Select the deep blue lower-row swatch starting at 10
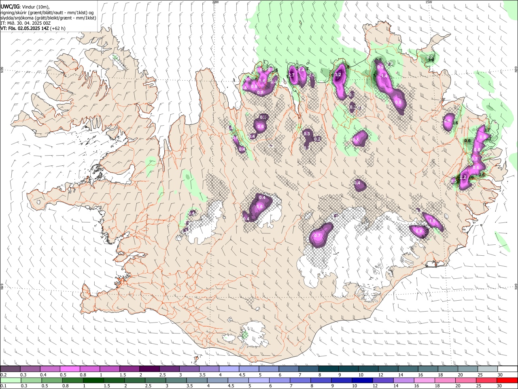 362,380
